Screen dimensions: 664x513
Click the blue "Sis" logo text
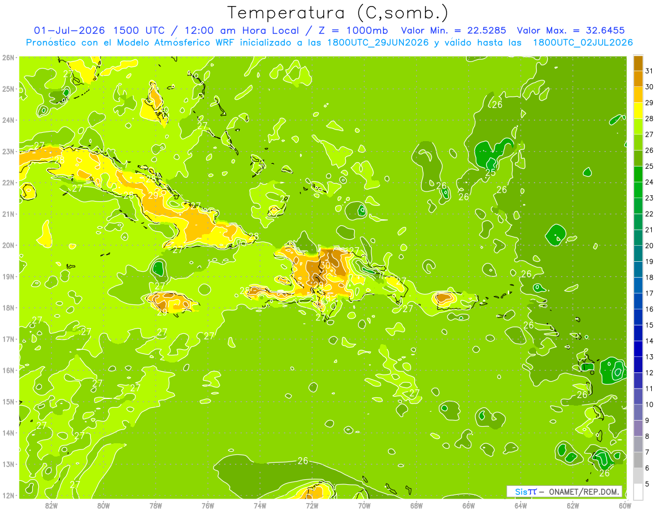coord(522,491)
